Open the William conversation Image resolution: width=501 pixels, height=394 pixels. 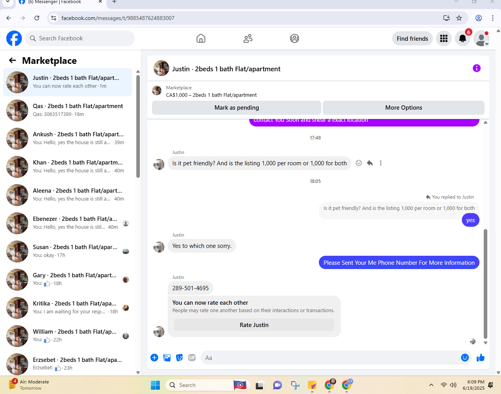pos(67,336)
